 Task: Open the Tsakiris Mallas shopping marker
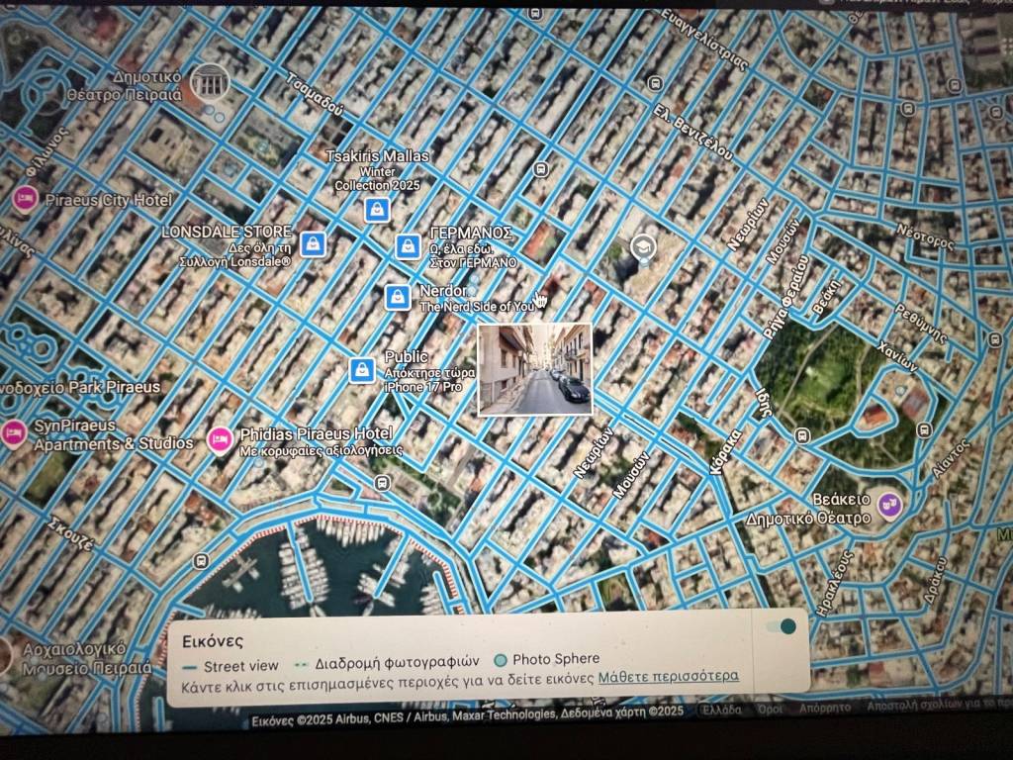376,209
